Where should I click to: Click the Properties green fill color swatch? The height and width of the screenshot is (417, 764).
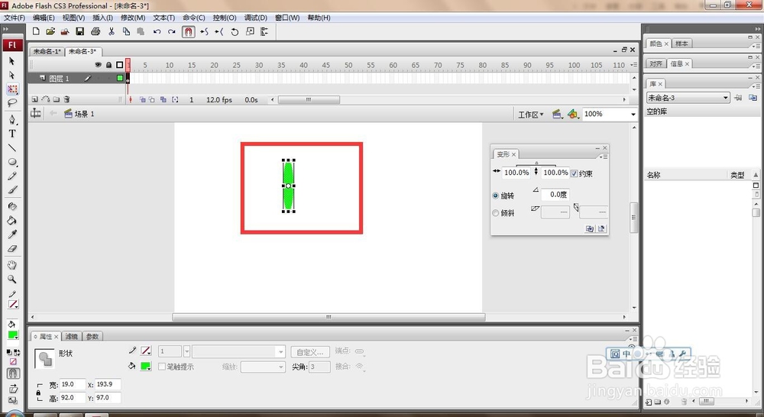tap(146, 367)
